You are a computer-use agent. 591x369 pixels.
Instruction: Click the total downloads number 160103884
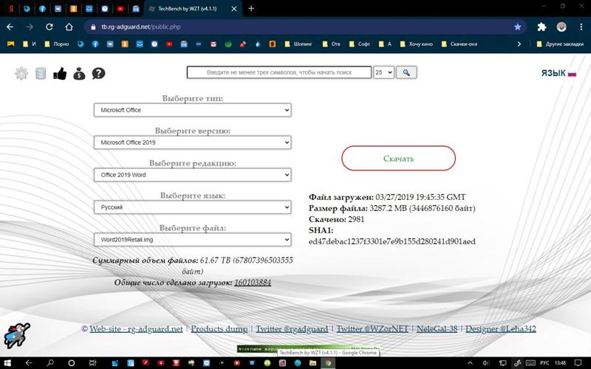pos(253,283)
